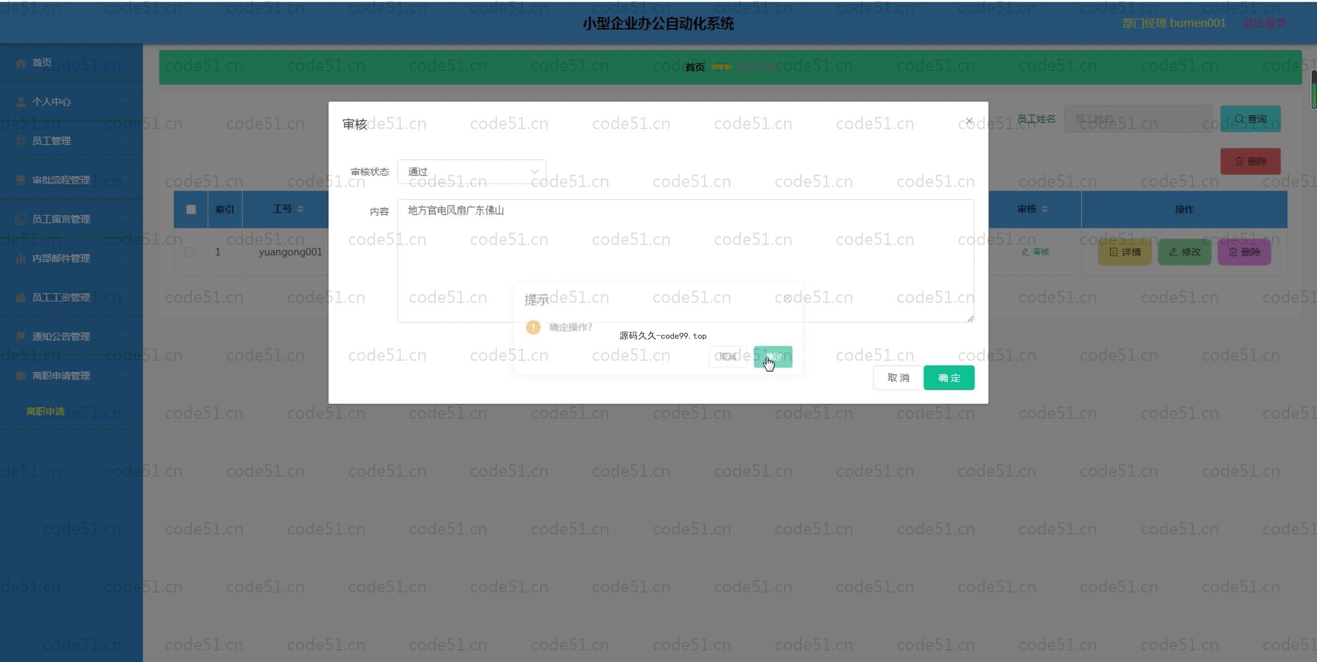The height and width of the screenshot is (662, 1317).
Task: Expand the 员工留言管理 menu chevron
Action: pyautogui.click(x=126, y=218)
